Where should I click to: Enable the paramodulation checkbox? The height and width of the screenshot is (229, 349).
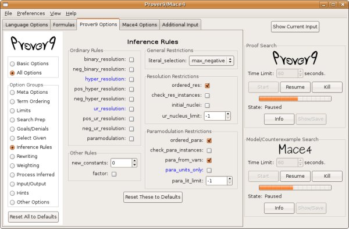click(131, 139)
